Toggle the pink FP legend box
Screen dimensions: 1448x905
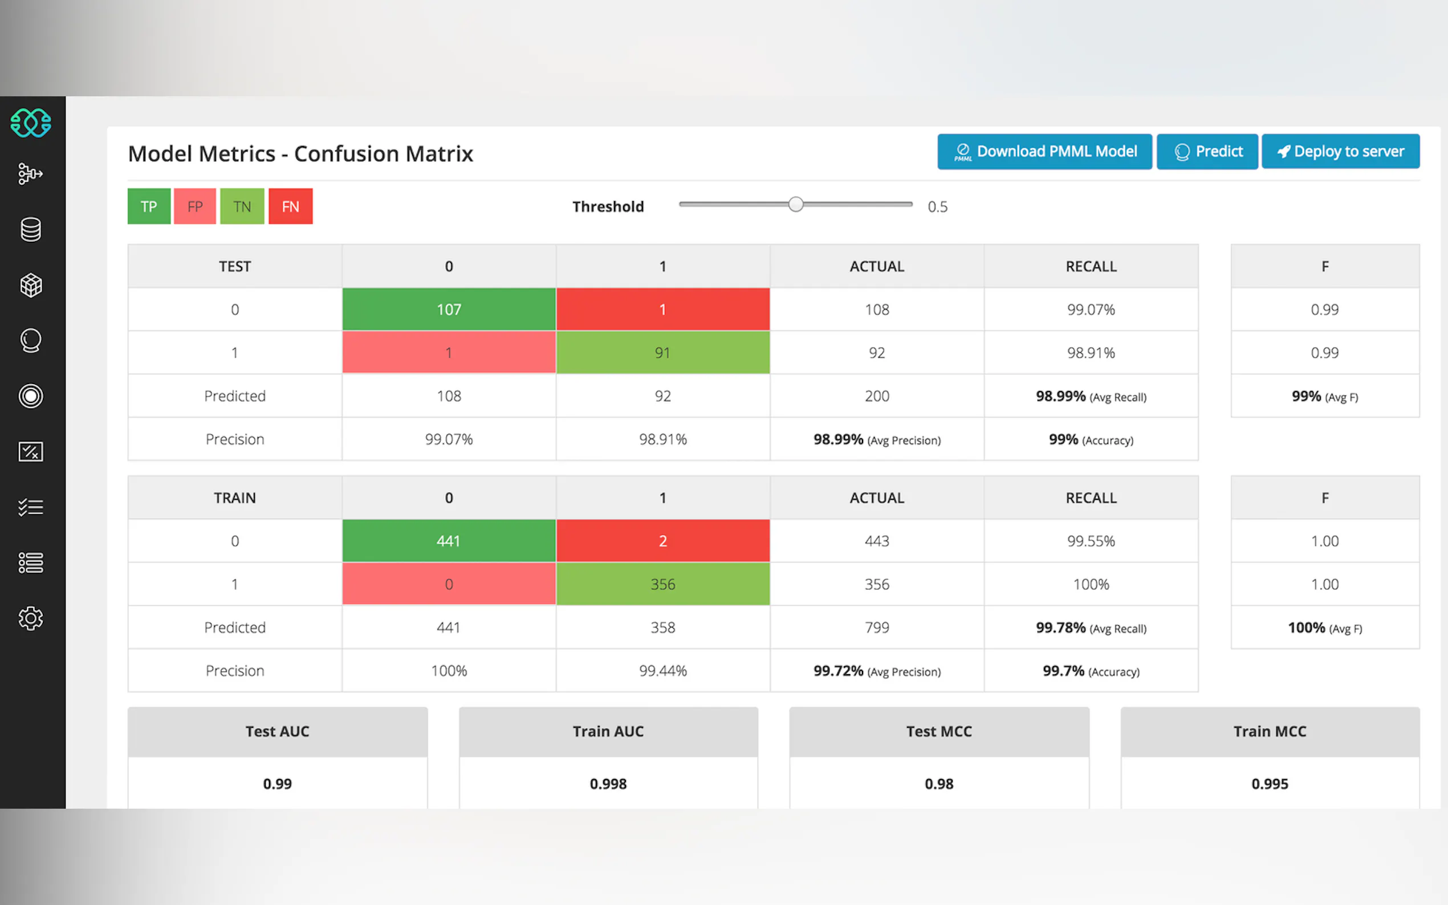click(x=195, y=206)
